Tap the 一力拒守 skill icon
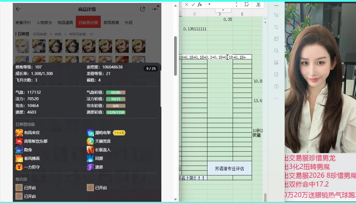 [19, 167]
